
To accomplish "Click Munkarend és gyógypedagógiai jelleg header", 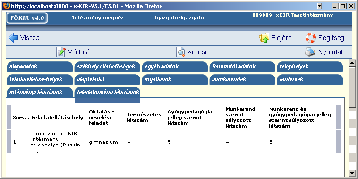I will (300, 117).
